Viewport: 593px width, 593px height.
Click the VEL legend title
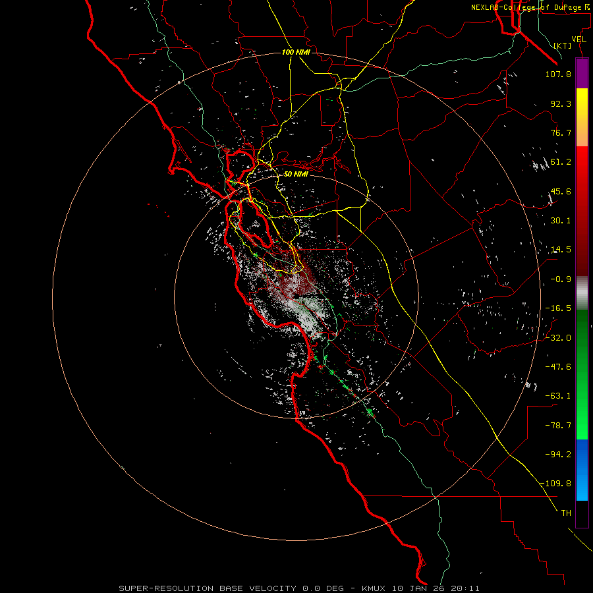(x=579, y=40)
